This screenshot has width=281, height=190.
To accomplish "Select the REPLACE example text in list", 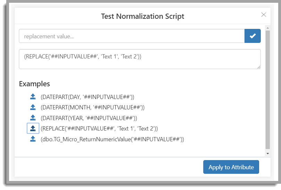I will pyautogui.click(x=99, y=129).
